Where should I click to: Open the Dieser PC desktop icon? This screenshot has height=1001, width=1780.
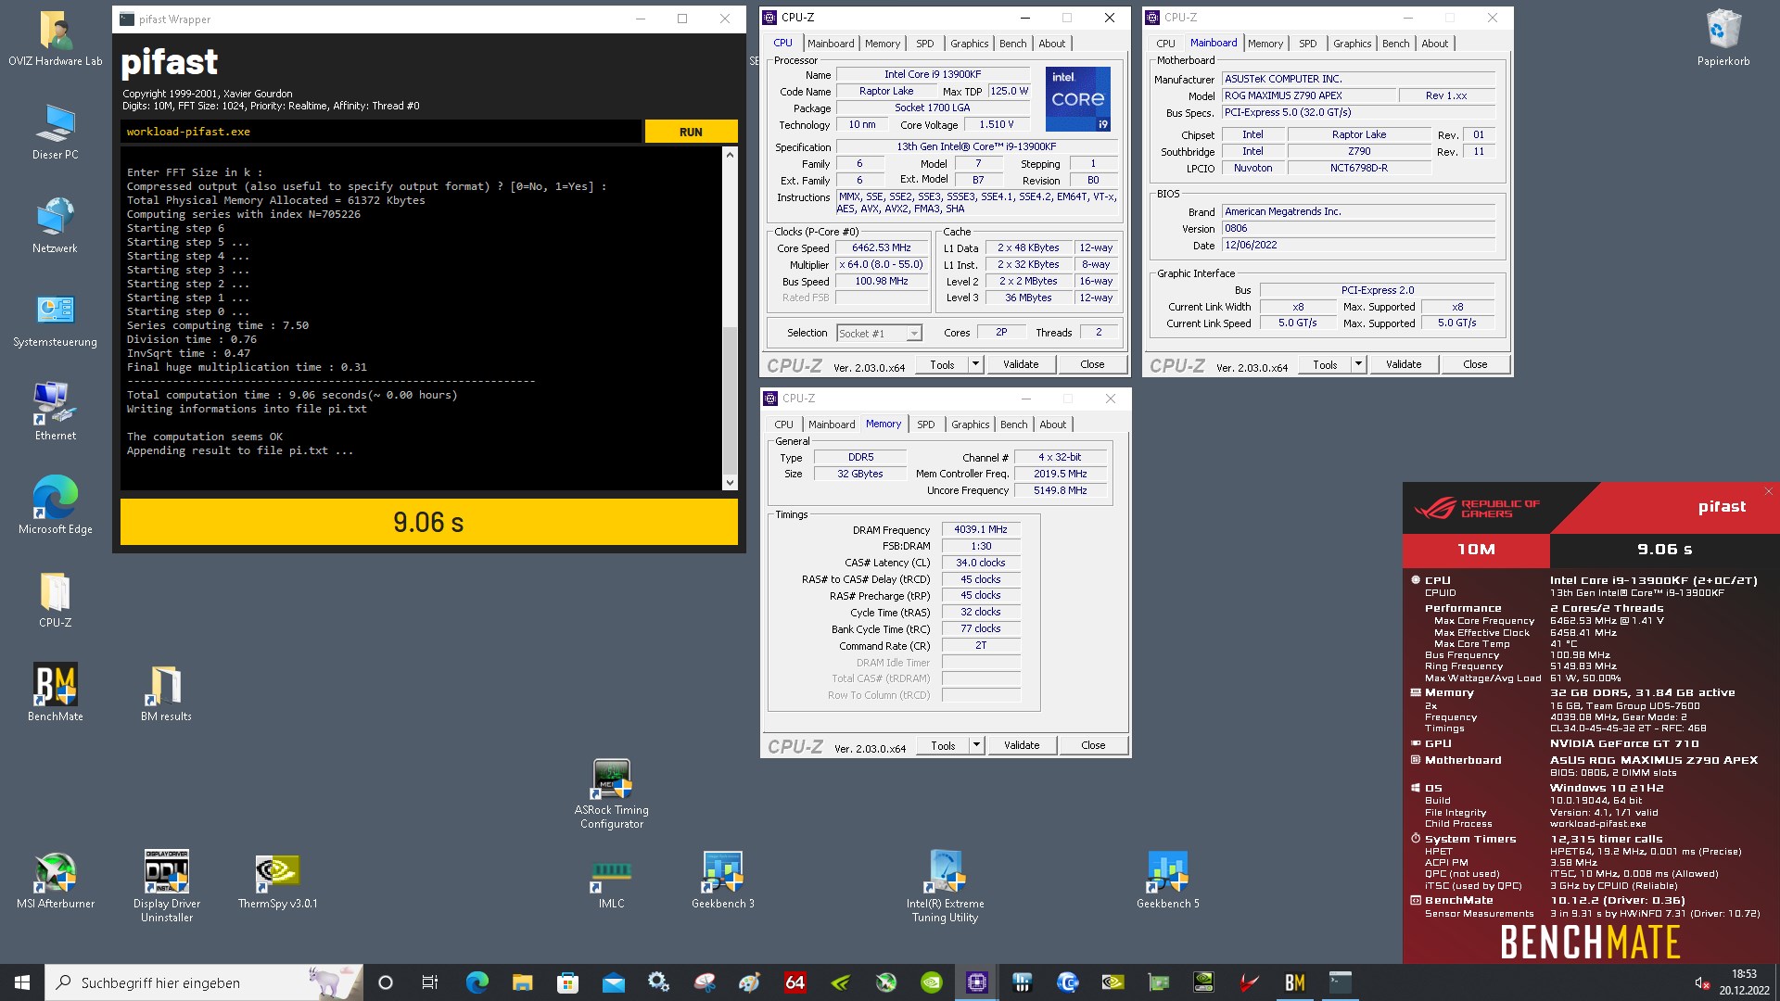click(x=56, y=132)
